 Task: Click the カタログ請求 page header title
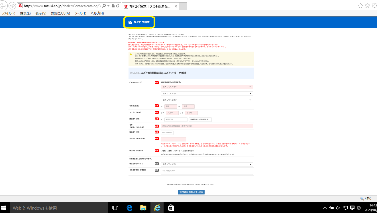(141, 22)
